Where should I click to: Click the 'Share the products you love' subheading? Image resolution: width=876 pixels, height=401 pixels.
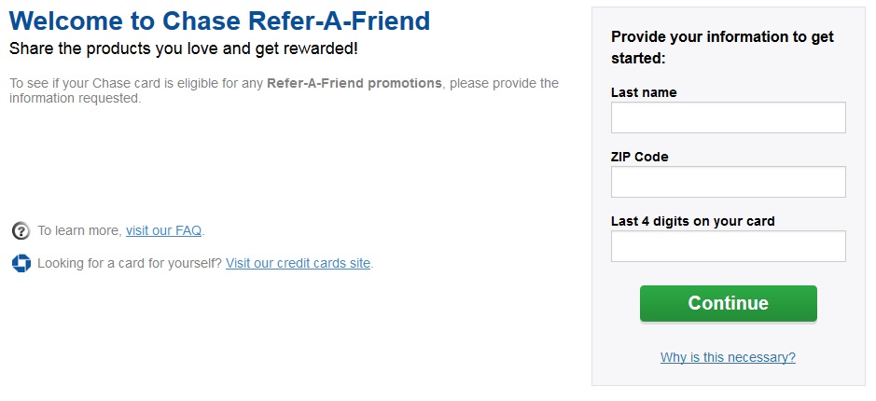[x=183, y=48]
